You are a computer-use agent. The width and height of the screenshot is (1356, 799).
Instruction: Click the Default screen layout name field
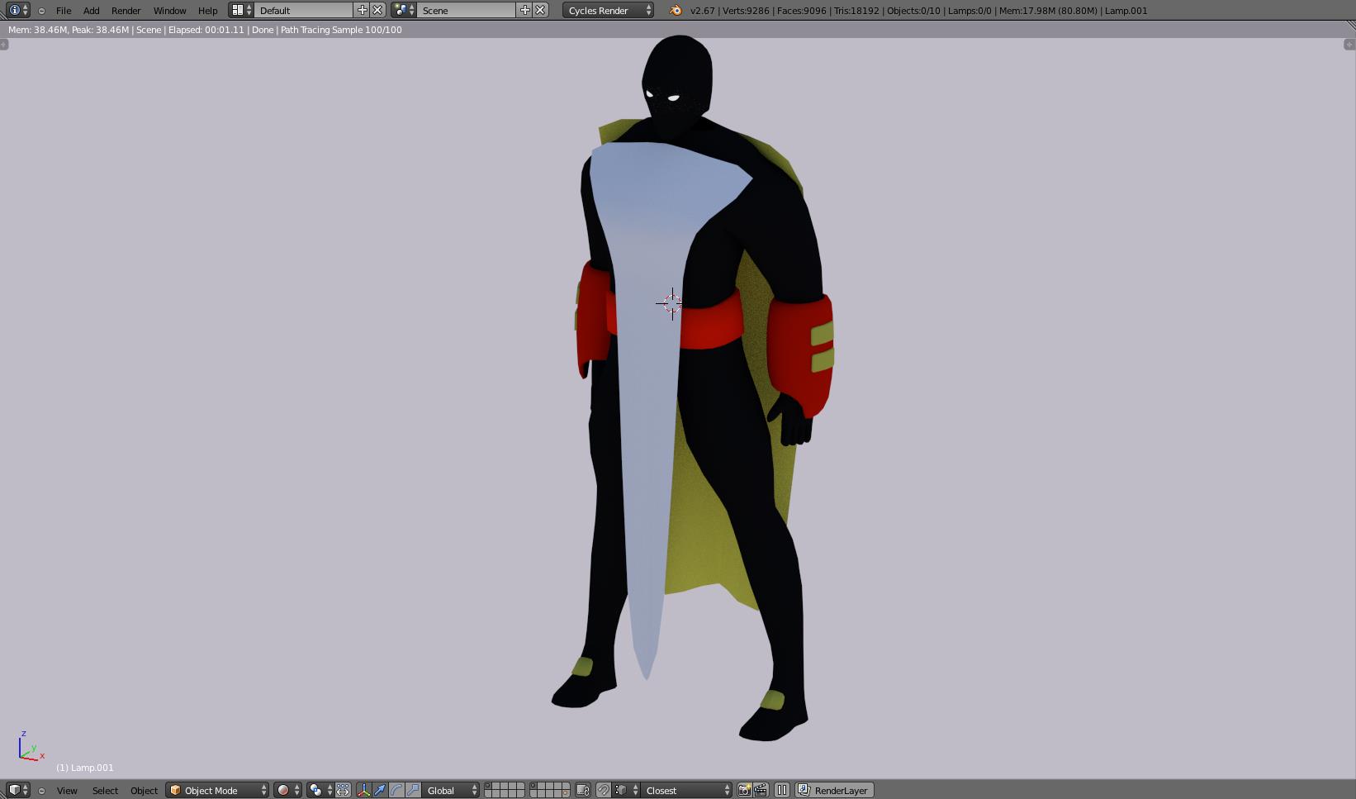(302, 10)
